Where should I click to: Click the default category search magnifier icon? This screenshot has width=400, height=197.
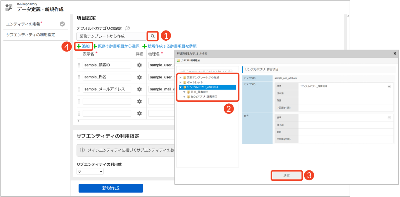pyautogui.click(x=152, y=36)
